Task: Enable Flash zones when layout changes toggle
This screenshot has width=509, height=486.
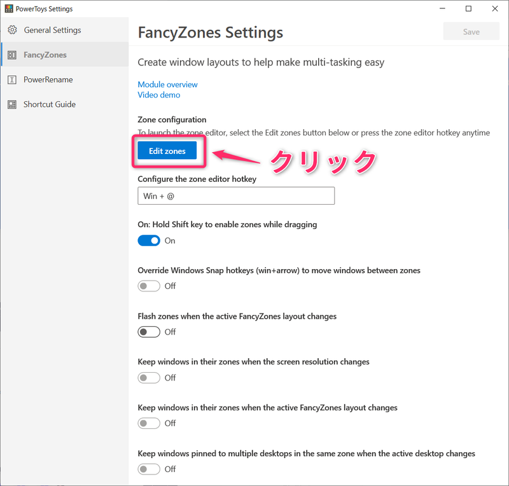Action: click(149, 332)
